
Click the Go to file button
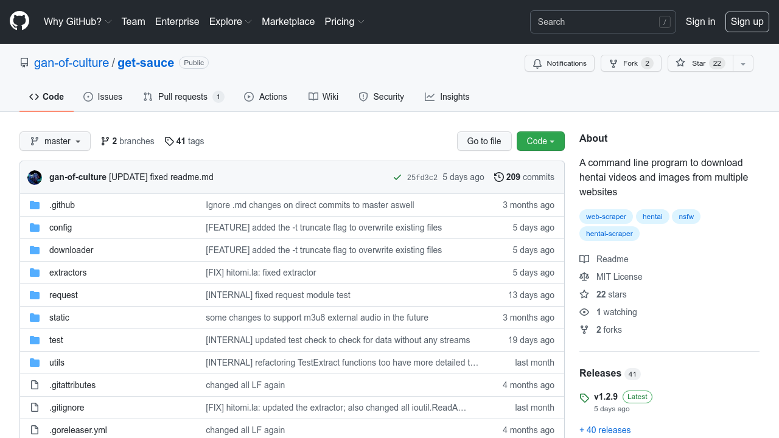tap(484, 141)
